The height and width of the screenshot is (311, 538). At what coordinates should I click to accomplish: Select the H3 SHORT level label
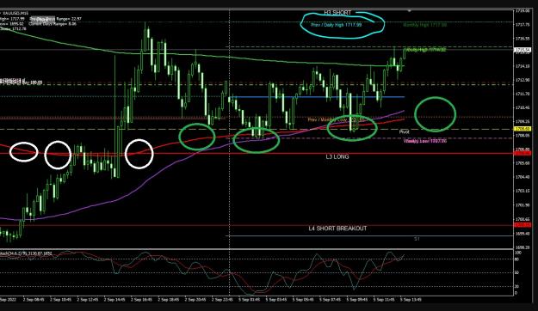tap(337, 13)
